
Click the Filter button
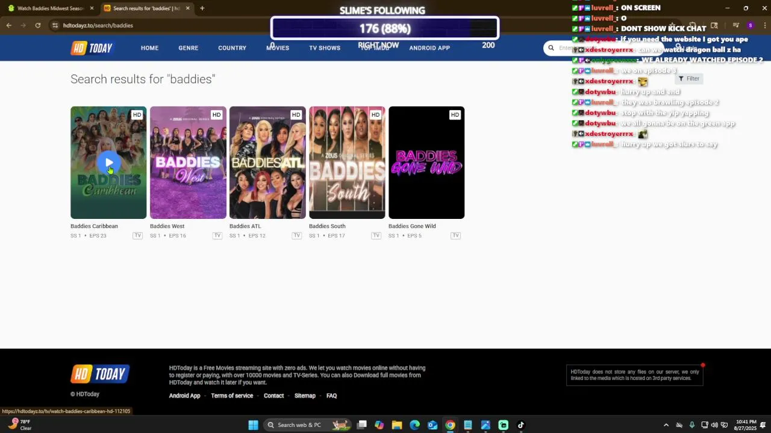coord(688,79)
